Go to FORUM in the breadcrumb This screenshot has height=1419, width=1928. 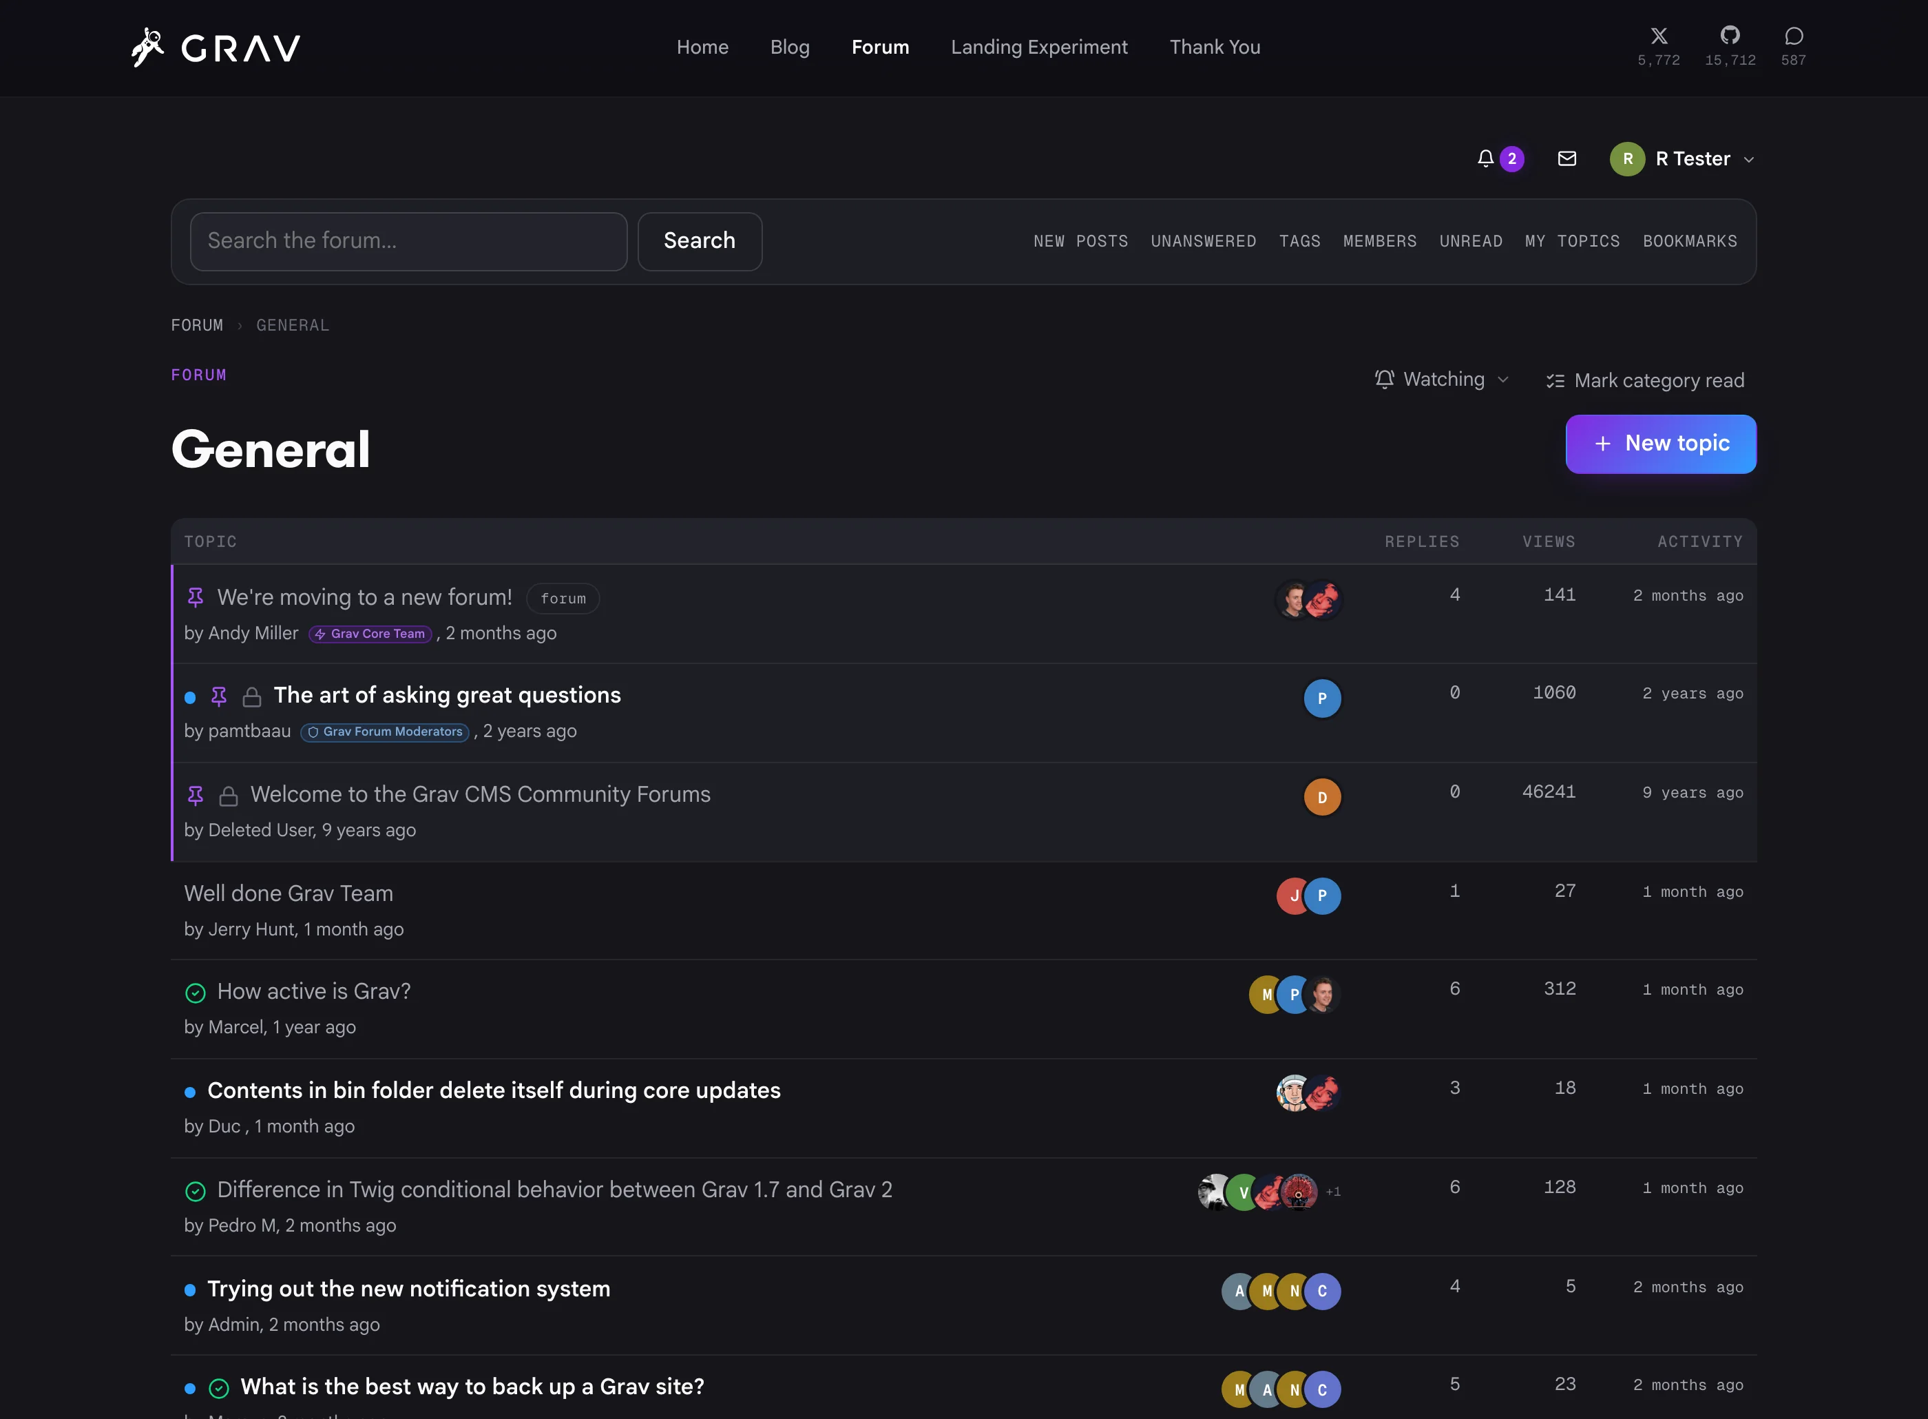pyautogui.click(x=196, y=326)
